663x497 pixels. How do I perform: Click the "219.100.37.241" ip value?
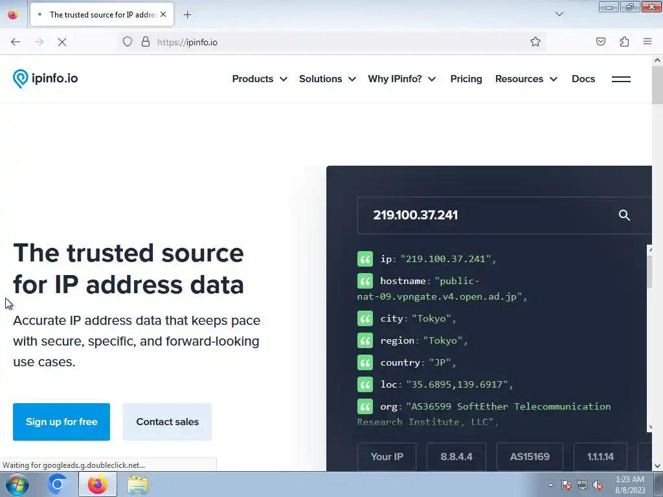(445, 259)
